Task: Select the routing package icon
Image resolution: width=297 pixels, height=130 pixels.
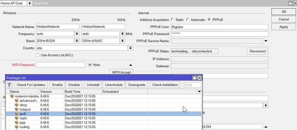Action: point(17,127)
